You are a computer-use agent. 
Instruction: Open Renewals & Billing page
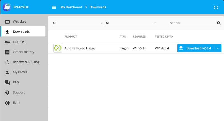tap(23, 62)
